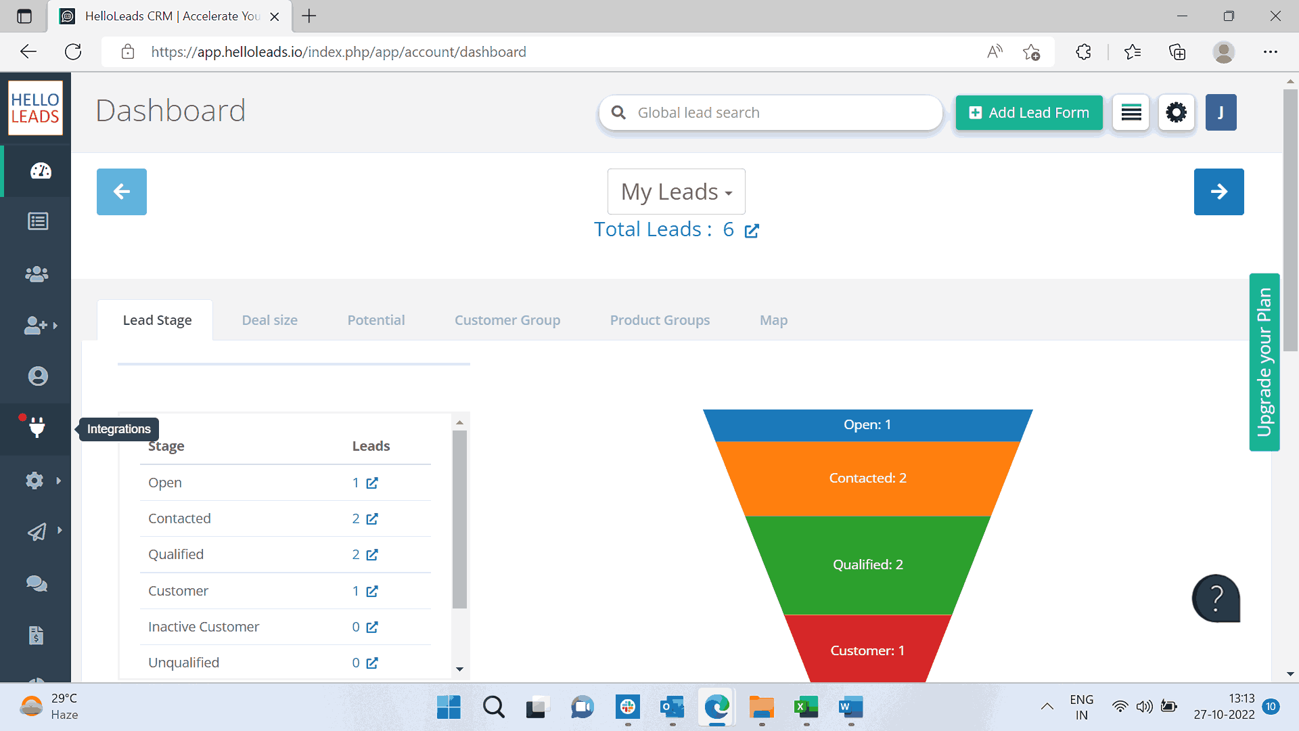
Task: Add this page to favorites star icon
Action: 1031,52
